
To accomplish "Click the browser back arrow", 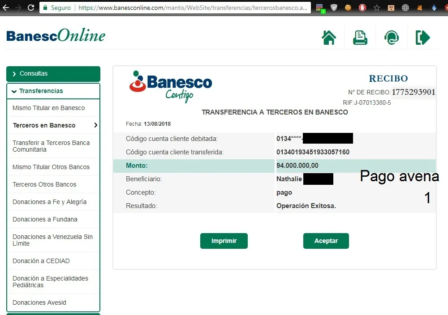I will tap(6, 8).
